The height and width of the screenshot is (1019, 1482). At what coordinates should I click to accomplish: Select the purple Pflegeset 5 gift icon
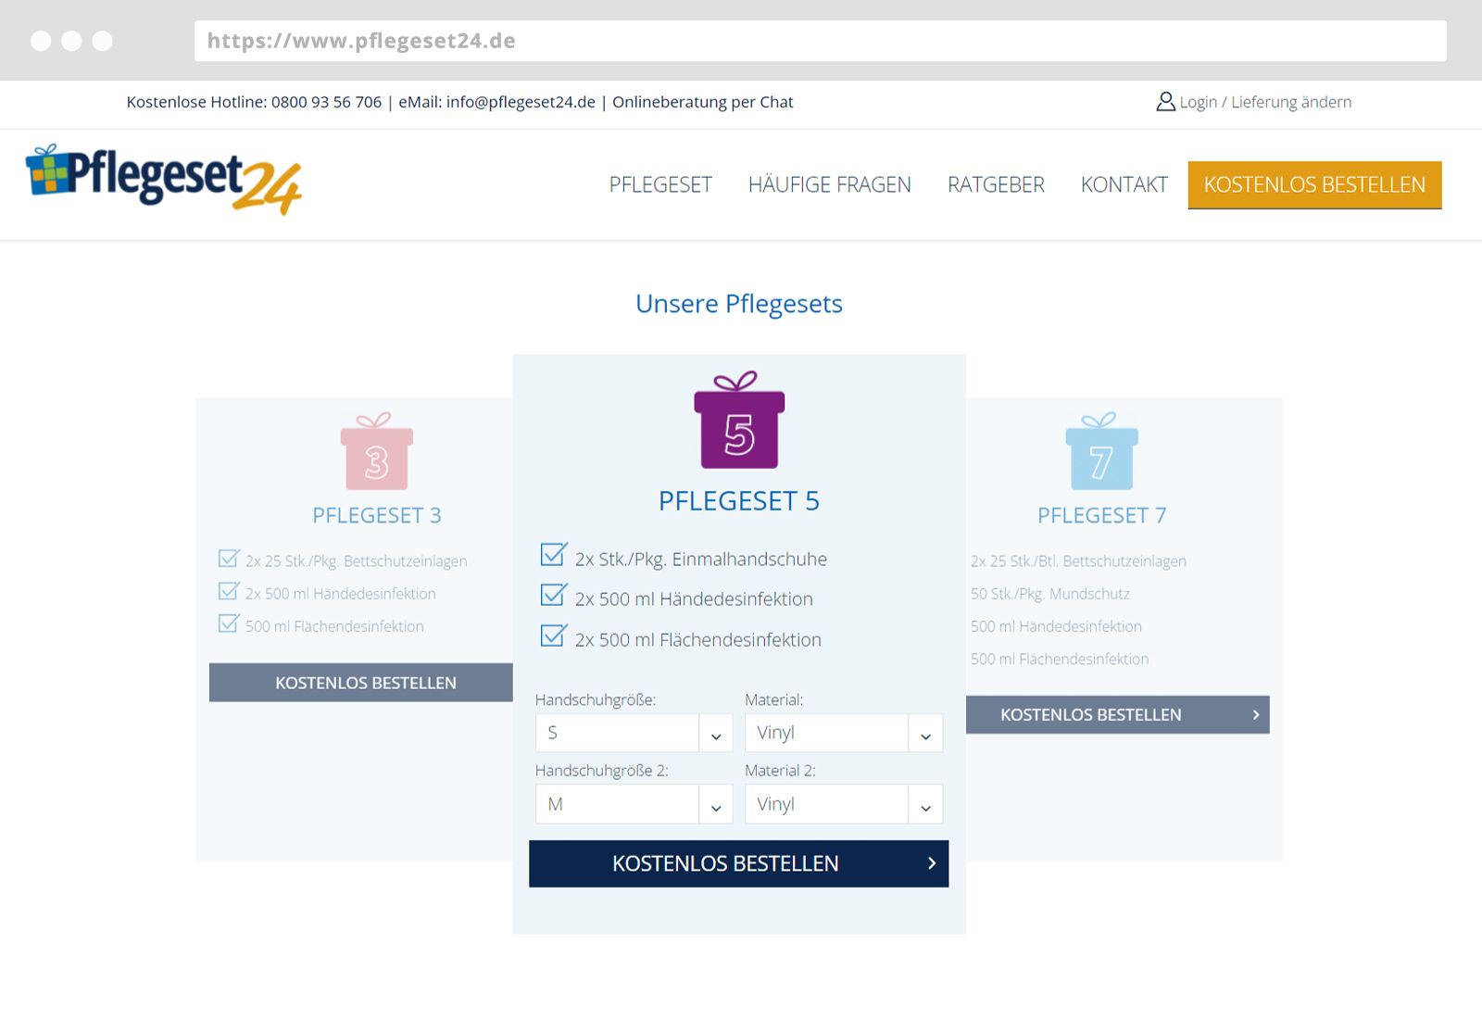(x=739, y=421)
